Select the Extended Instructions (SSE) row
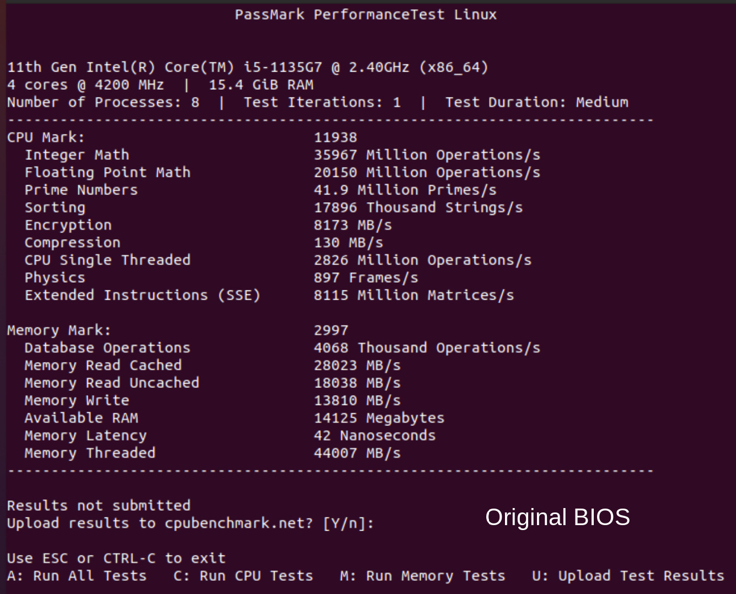This screenshot has width=736, height=594. pyautogui.click(x=270, y=295)
